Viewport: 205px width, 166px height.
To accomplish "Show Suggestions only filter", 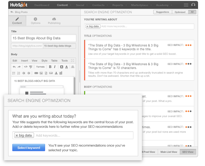I will pyautogui.click(x=162, y=12).
